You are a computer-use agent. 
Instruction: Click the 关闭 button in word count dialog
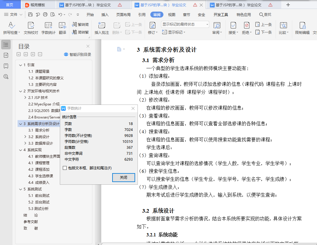pyautogui.click(x=124, y=178)
